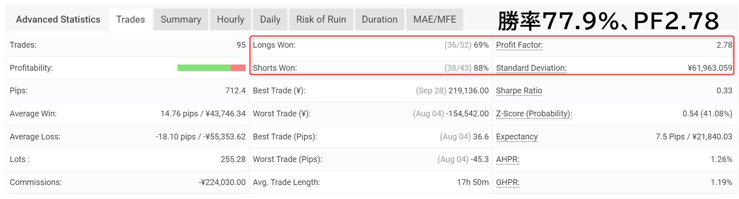Open the Sharpe Ratio definition link
This screenshot has width=739, height=199.
(519, 90)
